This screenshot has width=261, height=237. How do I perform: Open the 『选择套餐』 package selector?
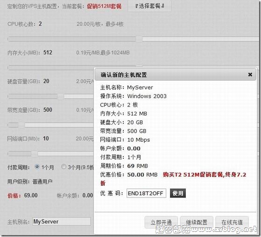coord(149,6)
